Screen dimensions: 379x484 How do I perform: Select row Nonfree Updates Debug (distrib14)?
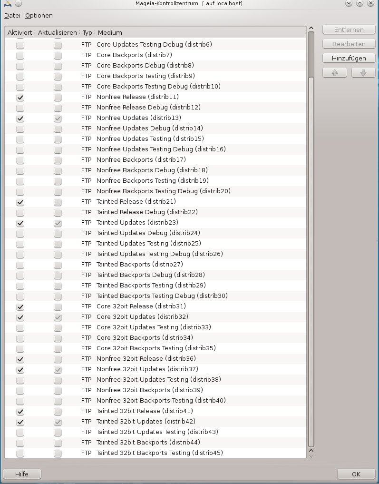pos(155,128)
